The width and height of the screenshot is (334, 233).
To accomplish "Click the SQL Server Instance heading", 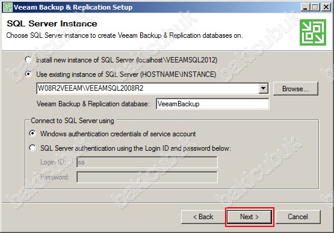I will pos(52,23).
